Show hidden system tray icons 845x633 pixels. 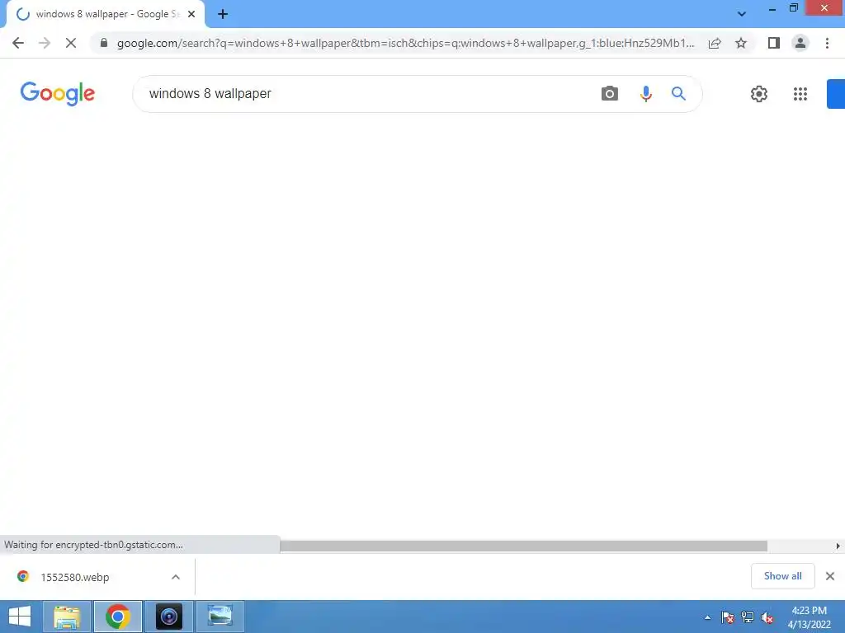tap(707, 617)
